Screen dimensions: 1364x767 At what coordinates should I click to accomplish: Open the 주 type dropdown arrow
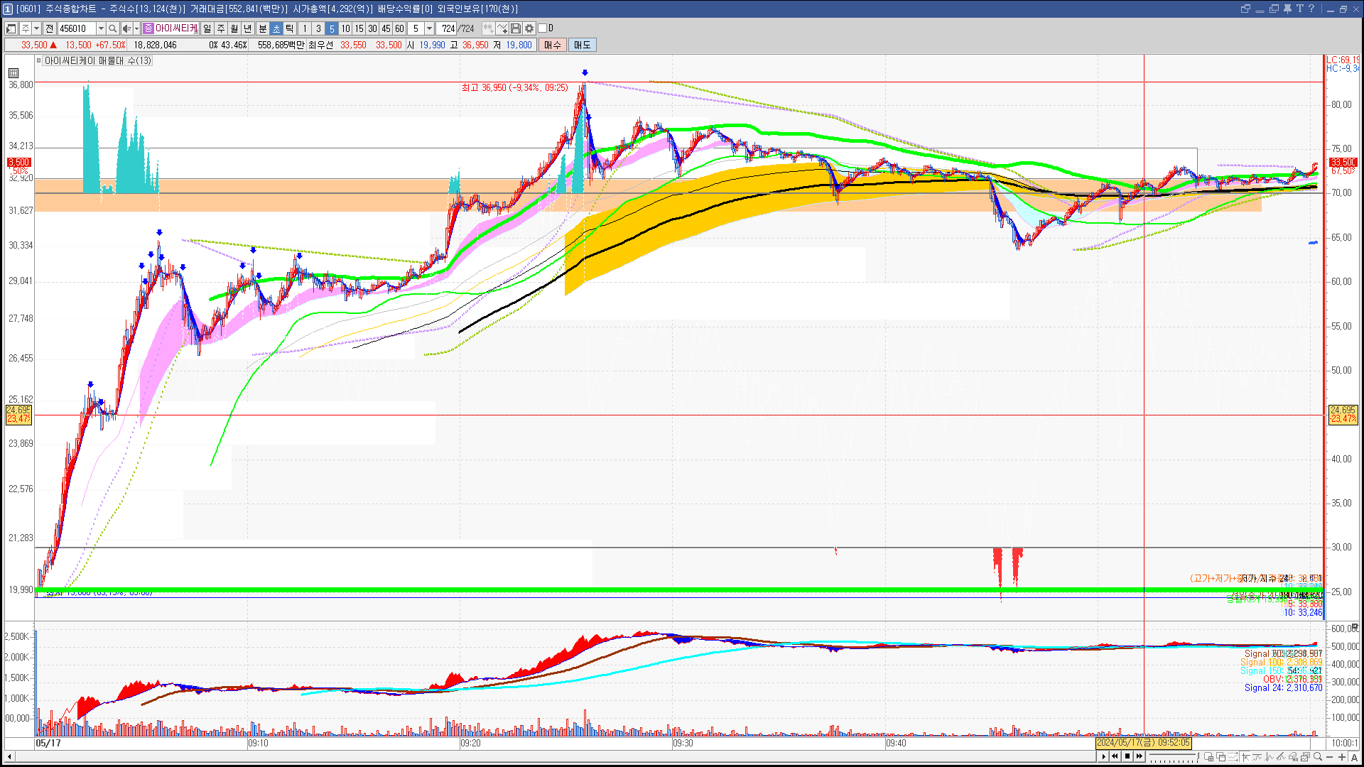[36, 28]
